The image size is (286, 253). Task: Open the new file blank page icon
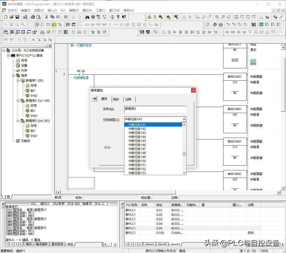tap(6, 17)
